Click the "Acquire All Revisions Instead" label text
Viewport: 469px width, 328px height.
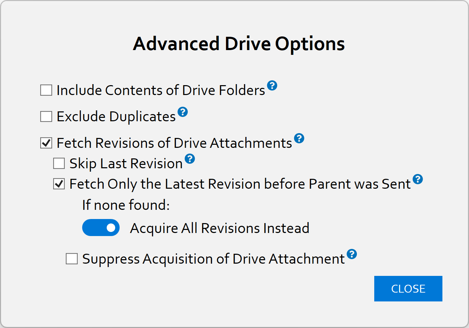point(220,228)
